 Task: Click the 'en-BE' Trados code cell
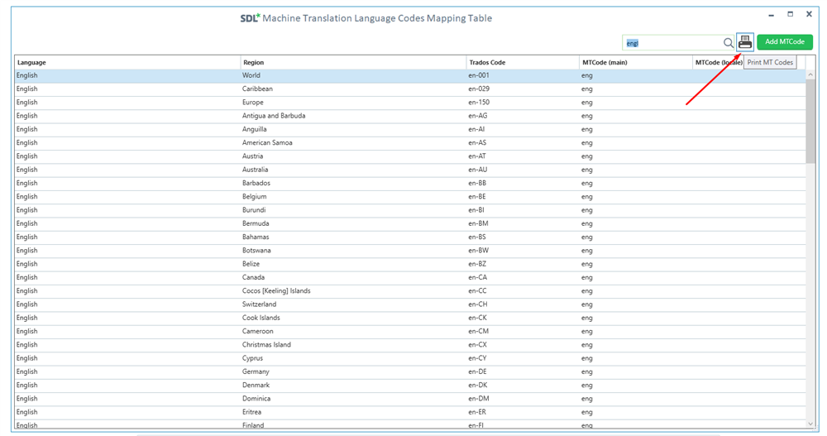click(523, 196)
